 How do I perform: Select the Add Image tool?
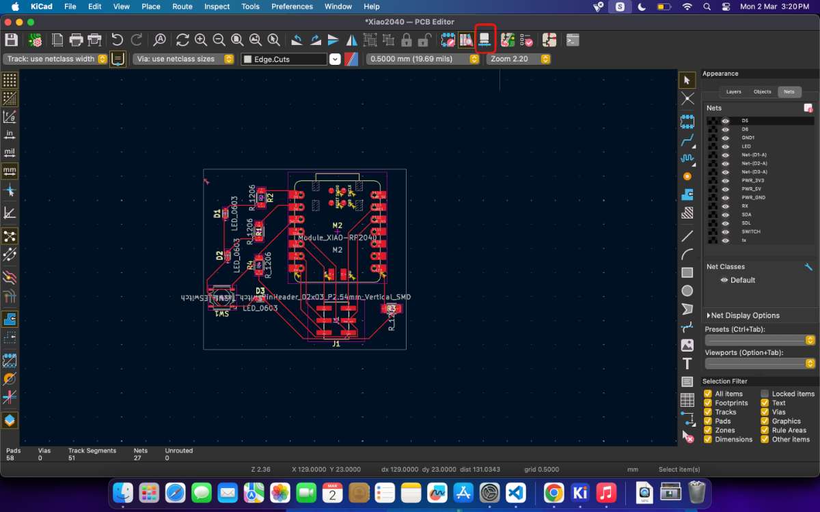point(687,345)
